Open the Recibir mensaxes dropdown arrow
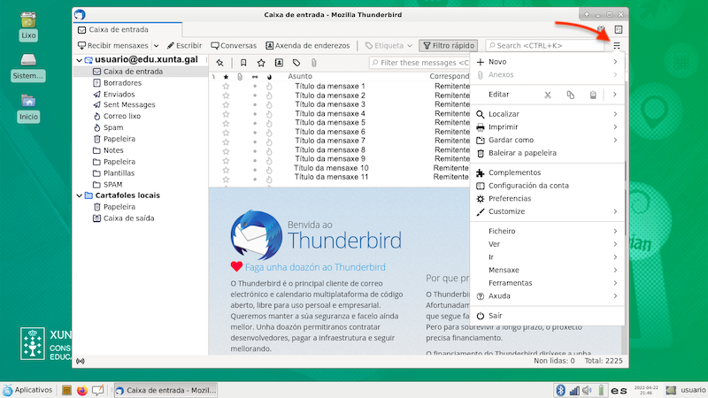This screenshot has width=708, height=398. [157, 45]
